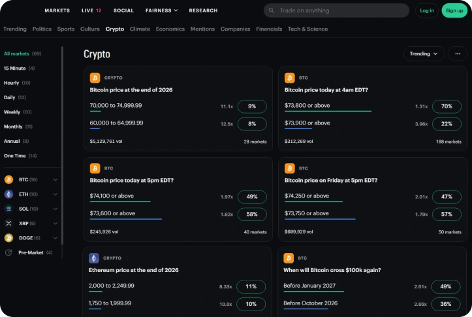Click Bitcoin icon on today 5pm EDT card
The image size is (472, 317).
click(95, 168)
